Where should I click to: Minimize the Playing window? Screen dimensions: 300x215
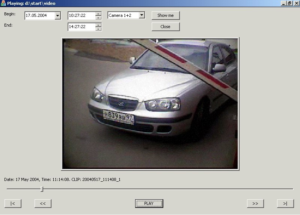pyautogui.click(x=283, y=3)
